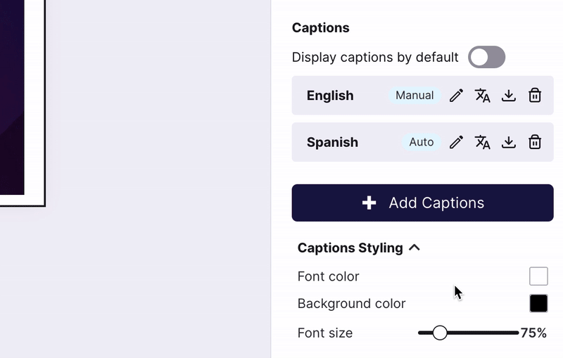
Task: Edit the English captions with pencil icon
Action: (456, 96)
